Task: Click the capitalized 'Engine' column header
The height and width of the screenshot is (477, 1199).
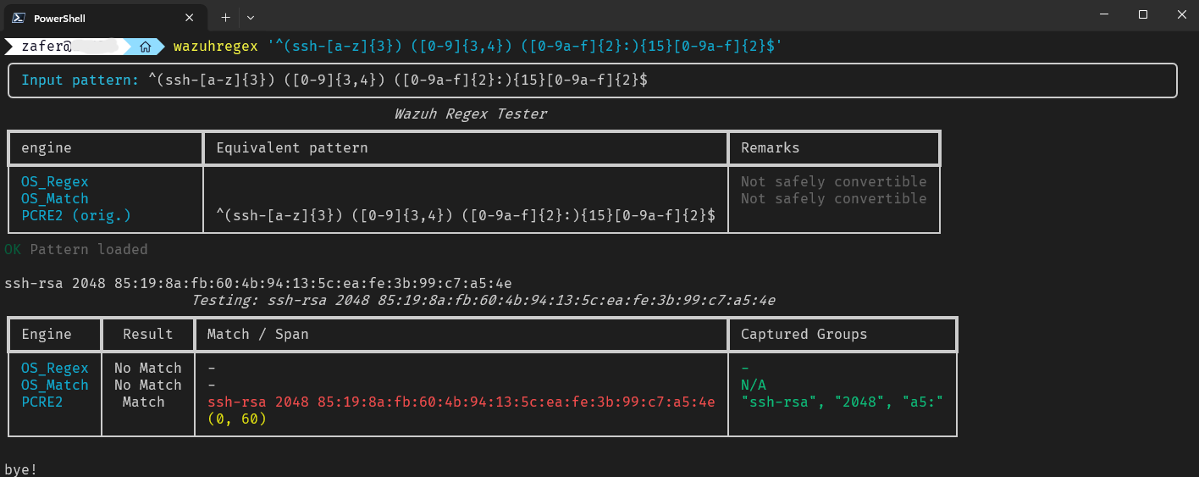Action: [x=47, y=334]
